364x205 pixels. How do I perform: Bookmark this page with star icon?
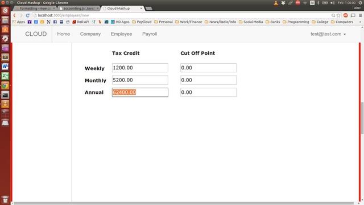point(338,15)
